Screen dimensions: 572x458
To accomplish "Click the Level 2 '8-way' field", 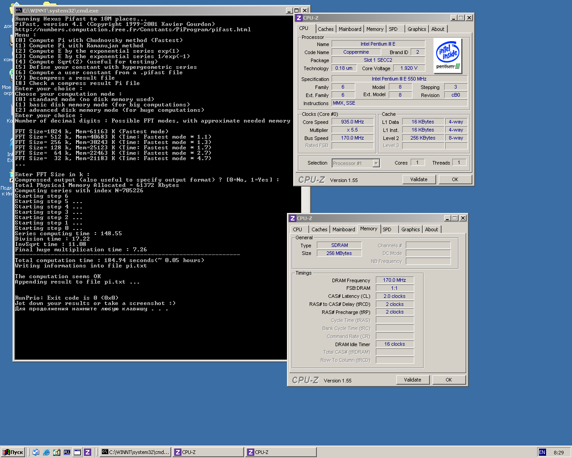I will (456, 138).
